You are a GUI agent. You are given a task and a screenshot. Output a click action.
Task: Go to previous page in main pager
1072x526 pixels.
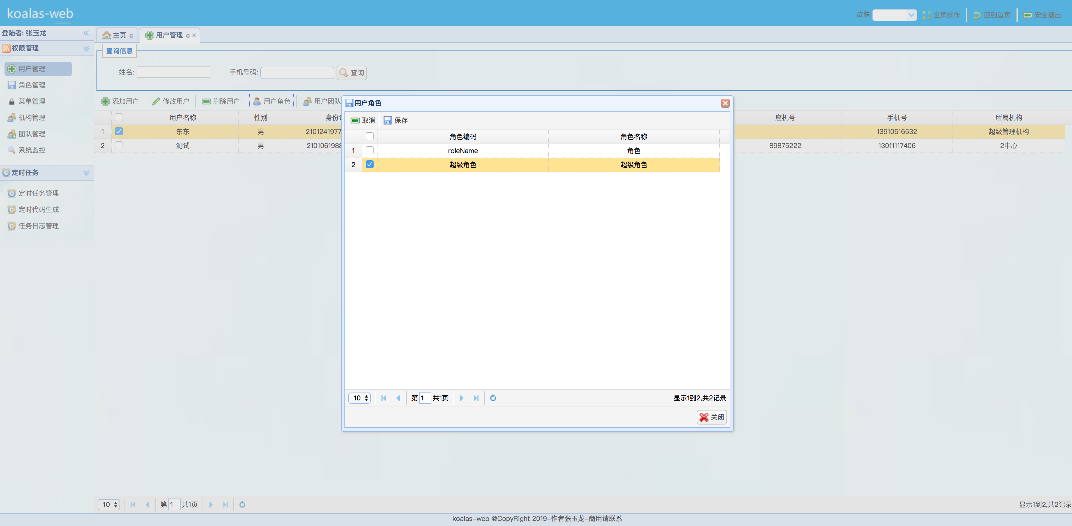tap(148, 505)
